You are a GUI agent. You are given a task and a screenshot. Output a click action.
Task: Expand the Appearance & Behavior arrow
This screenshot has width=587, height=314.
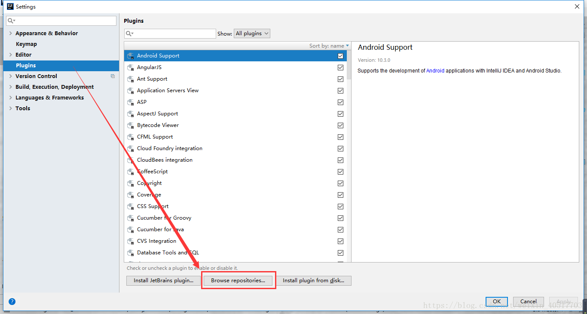(x=11, y=33)
